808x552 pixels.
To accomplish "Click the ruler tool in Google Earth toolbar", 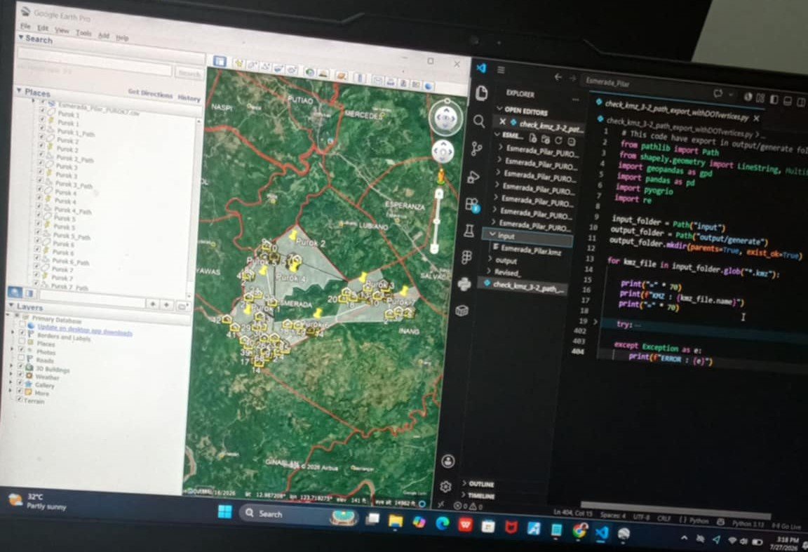I will [x=361, y=78].
